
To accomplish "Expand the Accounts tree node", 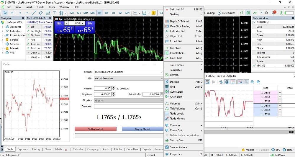I will click(2, 27).
